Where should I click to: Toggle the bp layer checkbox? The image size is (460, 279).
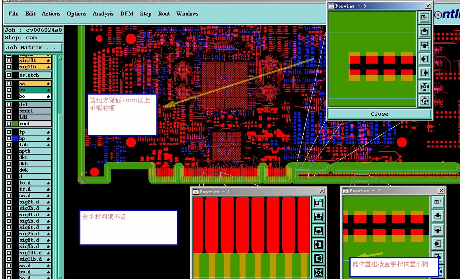click(9, 138)
